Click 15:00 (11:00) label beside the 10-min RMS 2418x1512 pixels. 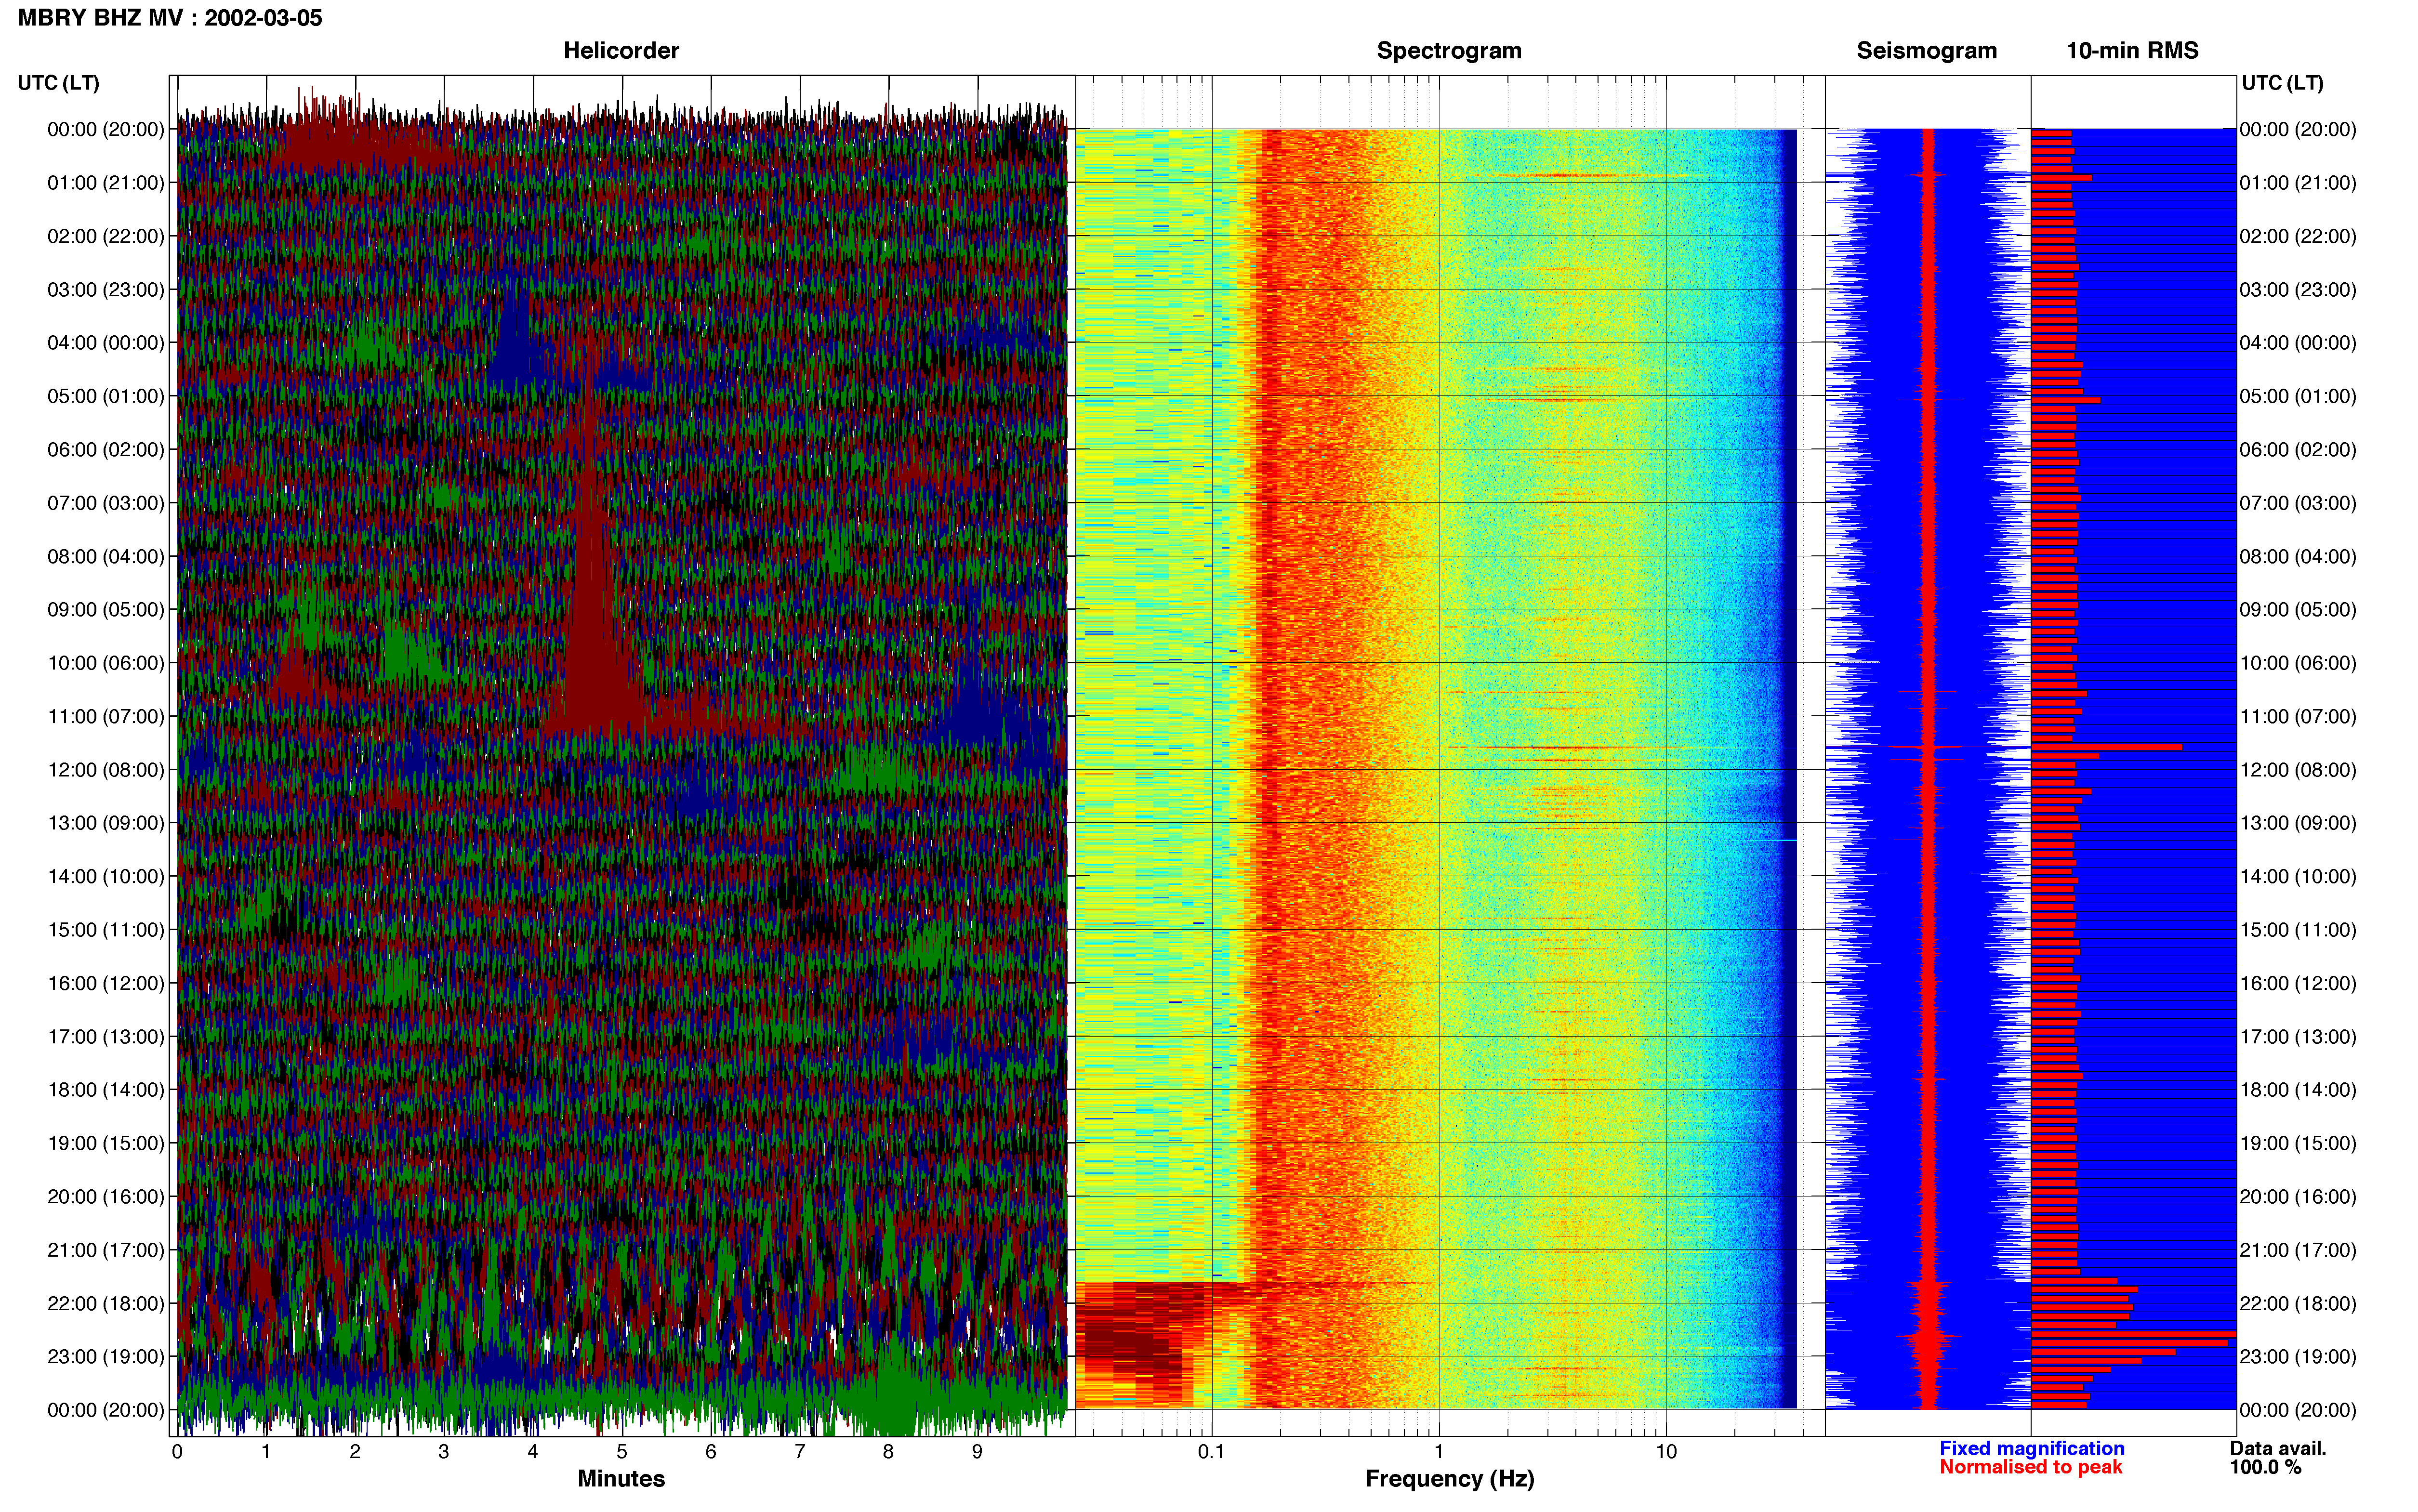point(2298,930)
